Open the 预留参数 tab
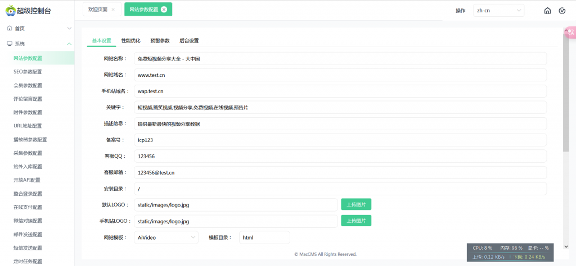The image size is (576, 266). coord(160,40)
